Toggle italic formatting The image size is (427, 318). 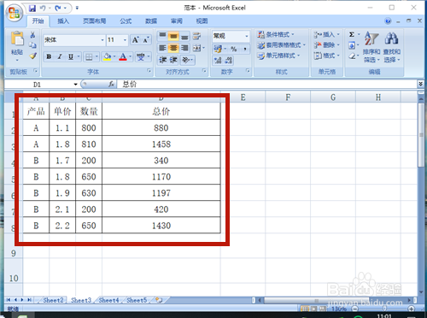point(60,56)
